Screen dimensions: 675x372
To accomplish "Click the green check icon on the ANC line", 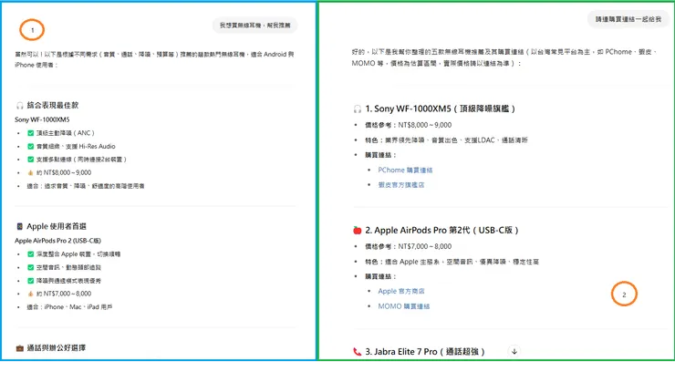I will pyautogui.click(x=31, y=133).
